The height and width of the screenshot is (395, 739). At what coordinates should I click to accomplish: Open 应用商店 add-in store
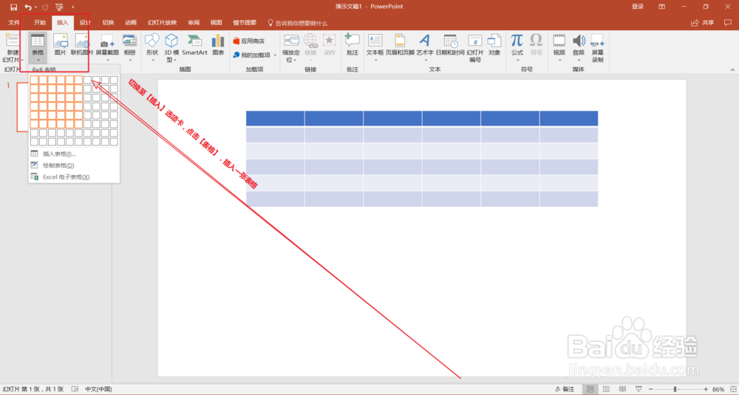tap(248, 41)
